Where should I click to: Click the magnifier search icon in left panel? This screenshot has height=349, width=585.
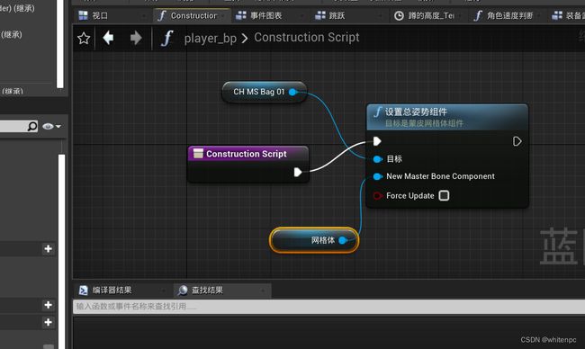(x=32, y=127)
